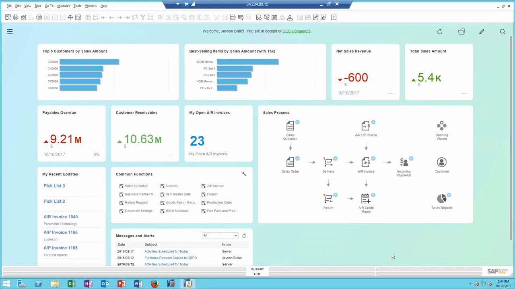This screenshot has width=515, height=289.
Task: Refresh the Messages and Alerts list
Action: click(244, 236)
